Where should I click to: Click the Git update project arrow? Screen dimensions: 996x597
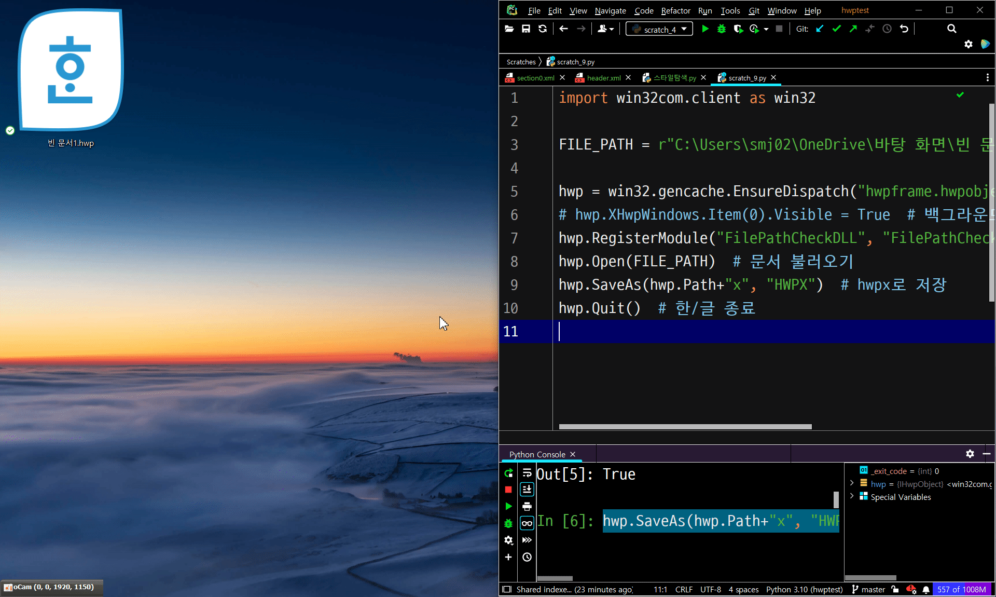coord(820,29)
